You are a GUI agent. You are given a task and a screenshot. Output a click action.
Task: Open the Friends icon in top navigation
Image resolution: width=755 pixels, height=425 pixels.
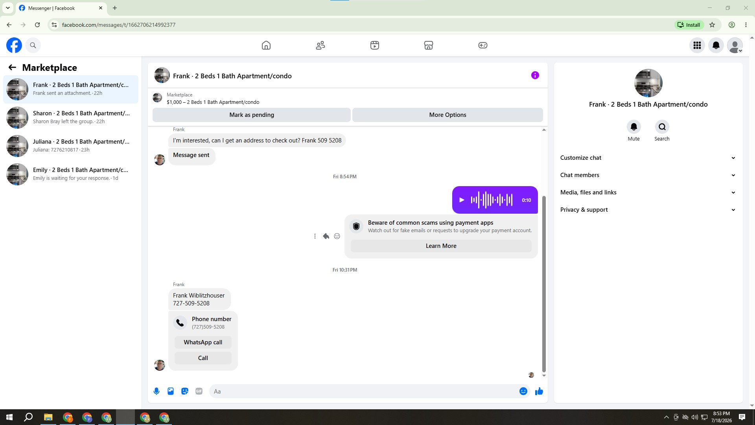320,45
